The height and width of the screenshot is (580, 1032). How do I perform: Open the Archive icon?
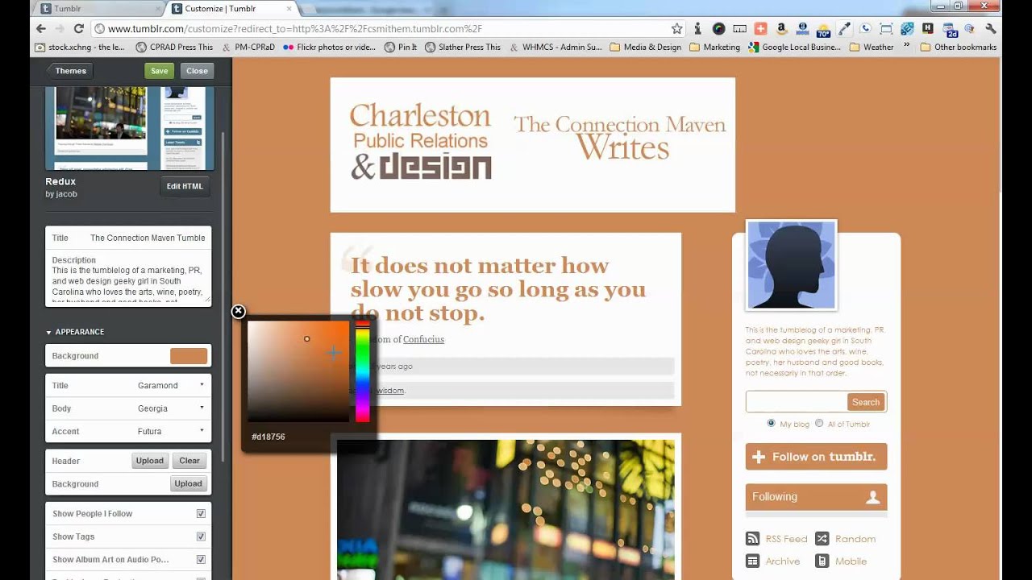pos(752,561)
